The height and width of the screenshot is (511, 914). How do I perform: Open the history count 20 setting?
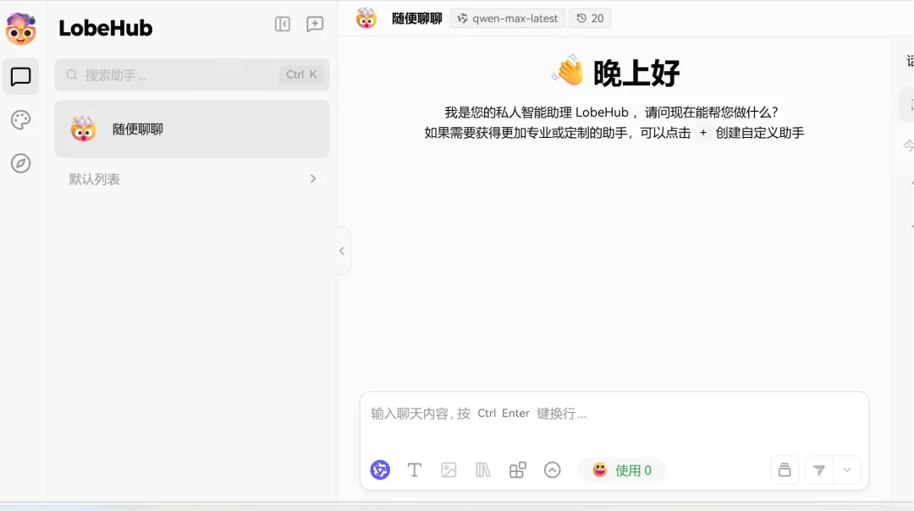tap(590, 19)
